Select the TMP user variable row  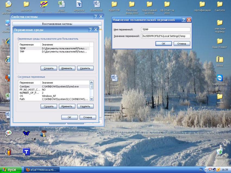54,52
